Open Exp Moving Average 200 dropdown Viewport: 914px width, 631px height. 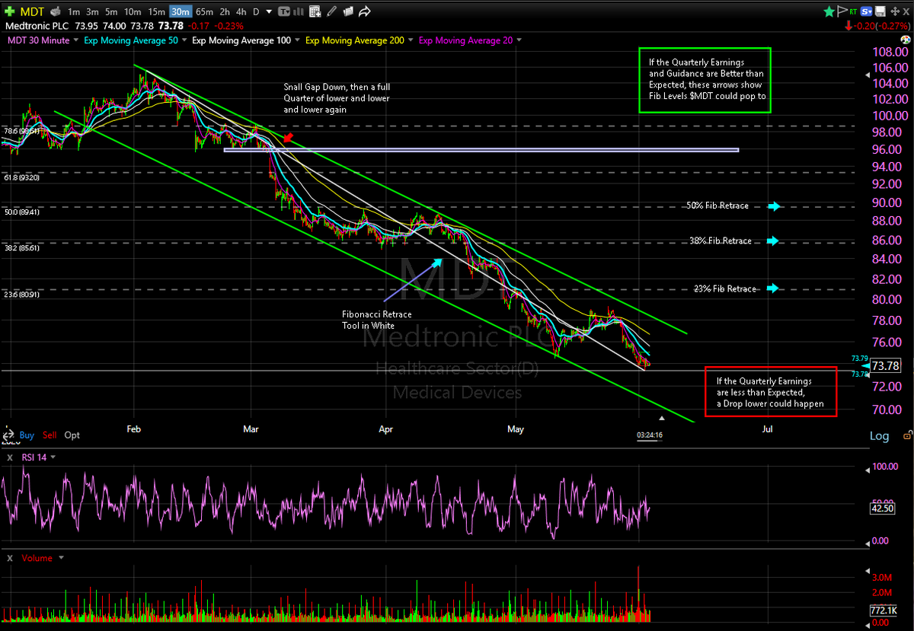tap(411, 40)
